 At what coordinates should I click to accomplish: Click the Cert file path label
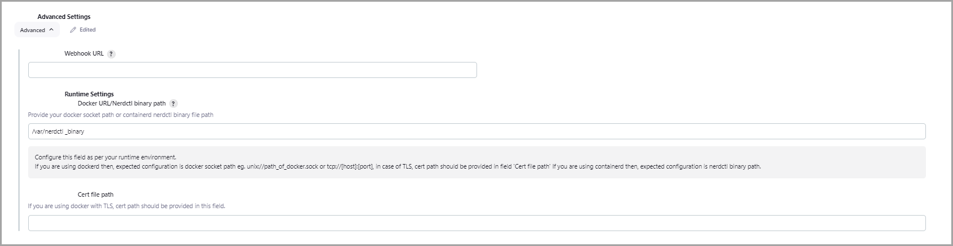[96, 194]
